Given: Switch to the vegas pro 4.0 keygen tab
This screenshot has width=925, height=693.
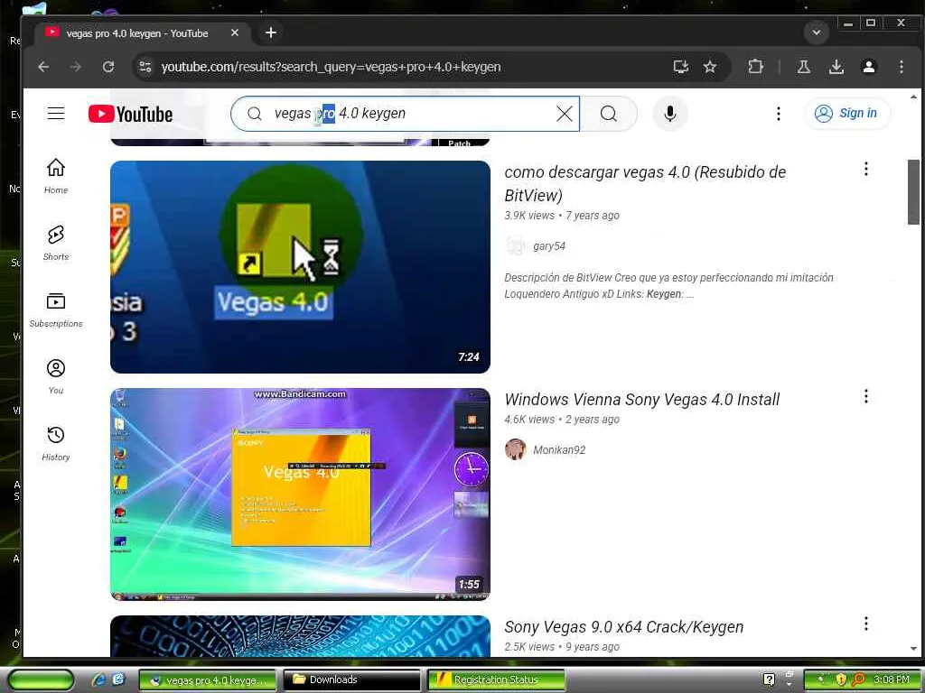Looking at the screenshot, I should coord(137,33).
